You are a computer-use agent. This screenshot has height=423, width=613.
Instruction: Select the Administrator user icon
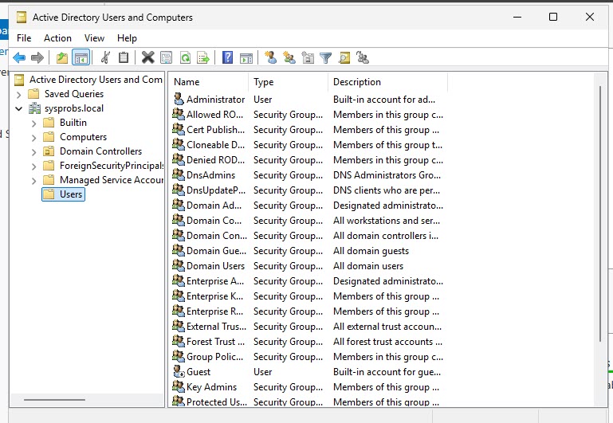pyautogui.click(x=179, y=100)
